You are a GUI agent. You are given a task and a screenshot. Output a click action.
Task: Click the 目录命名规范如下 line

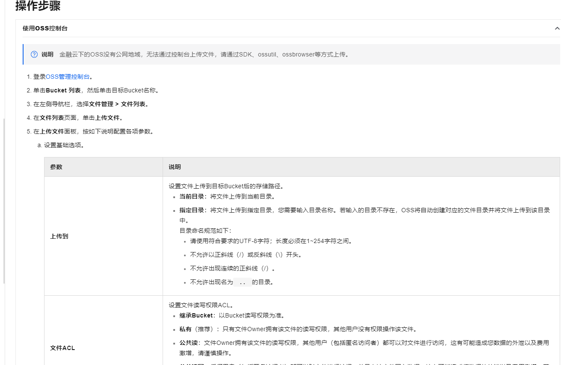pyautogui.click(x=205, y=231)
